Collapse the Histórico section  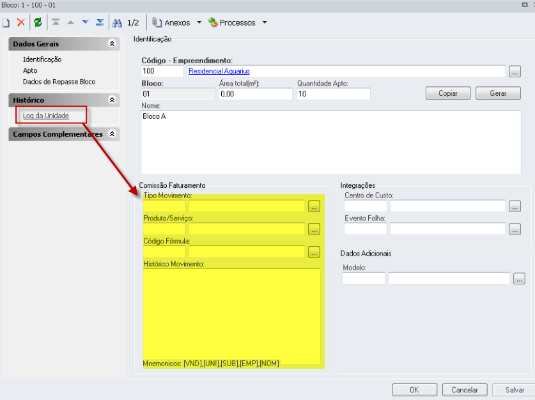(112, 100)
